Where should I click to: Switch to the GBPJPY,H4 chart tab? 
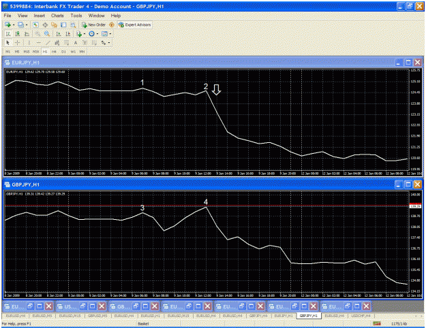point(258,316)
